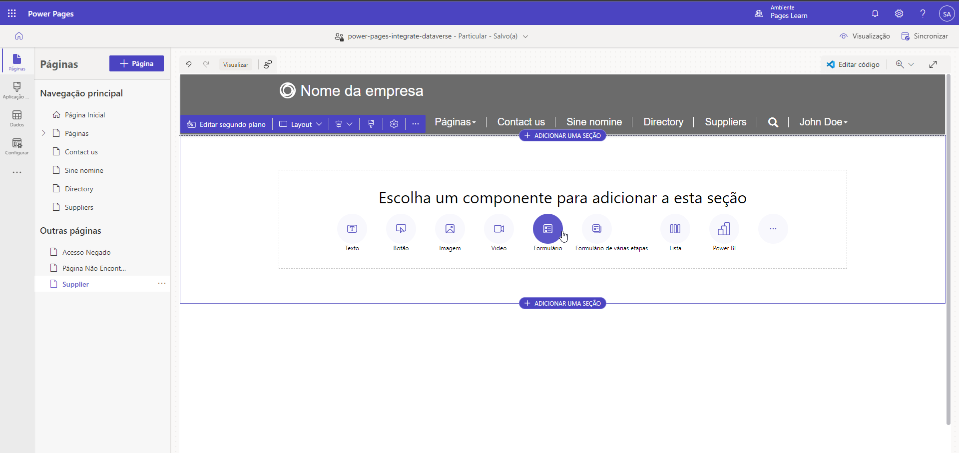Undo the last action

pos(188,64)
